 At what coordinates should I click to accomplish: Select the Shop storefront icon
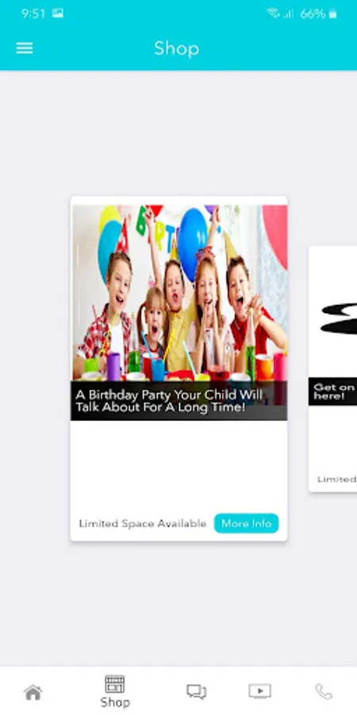[115, 684]
